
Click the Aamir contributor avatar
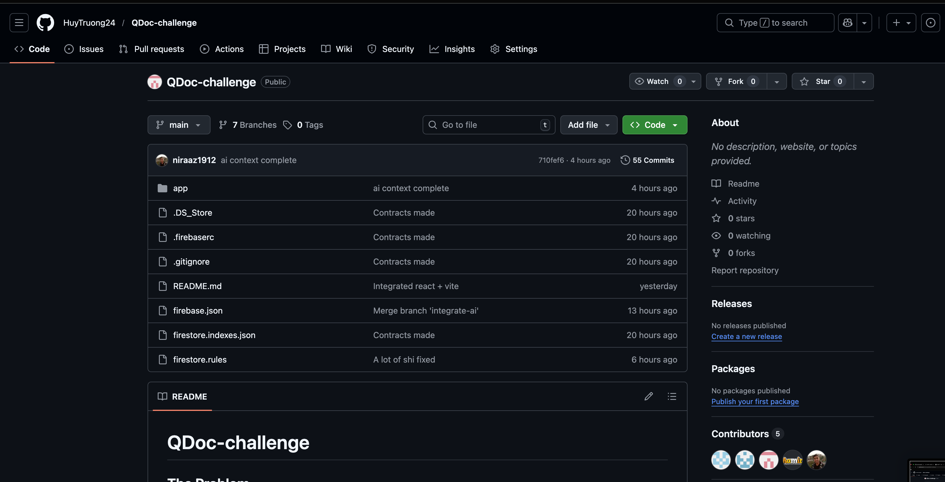click(x=792, y=460)
